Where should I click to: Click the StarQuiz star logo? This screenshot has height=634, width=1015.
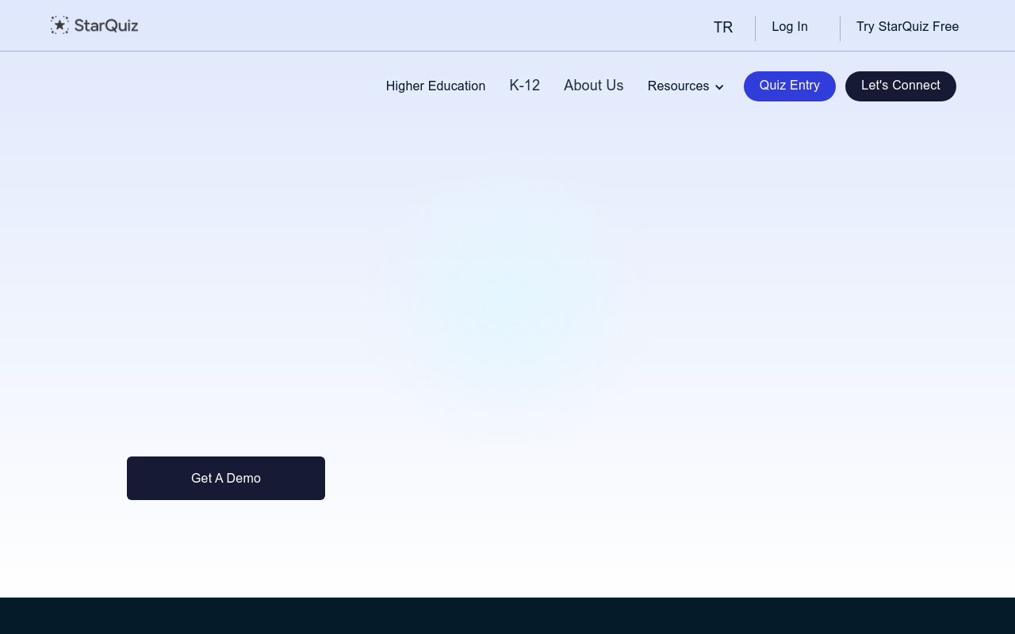94,25
